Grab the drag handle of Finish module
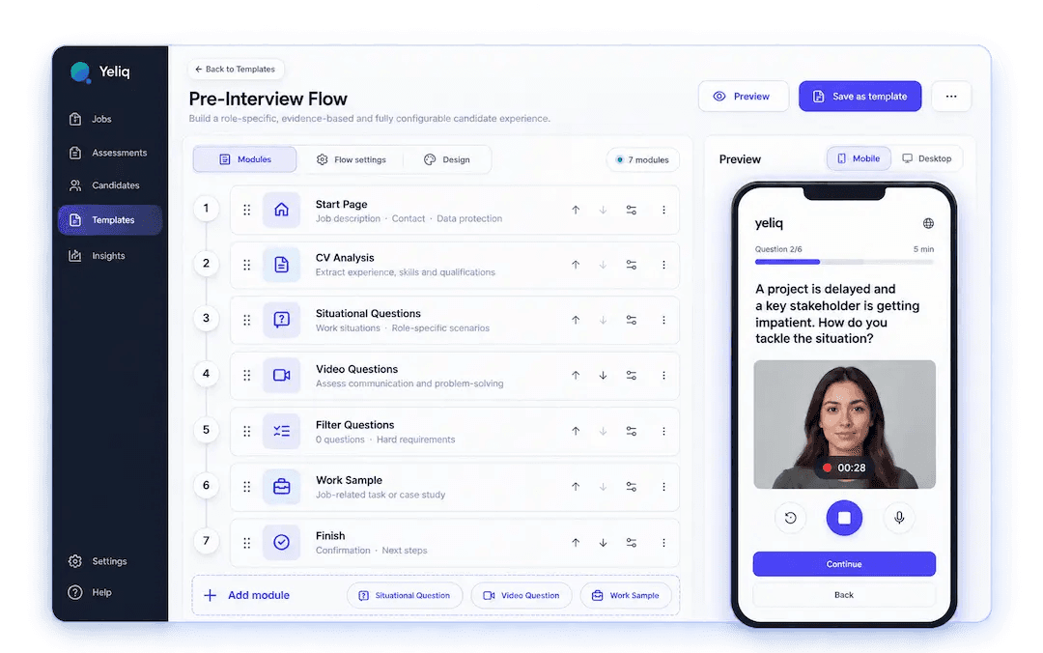Viewport: 1043px width, 653px height. pyautogui.click(x=247, y=543)
